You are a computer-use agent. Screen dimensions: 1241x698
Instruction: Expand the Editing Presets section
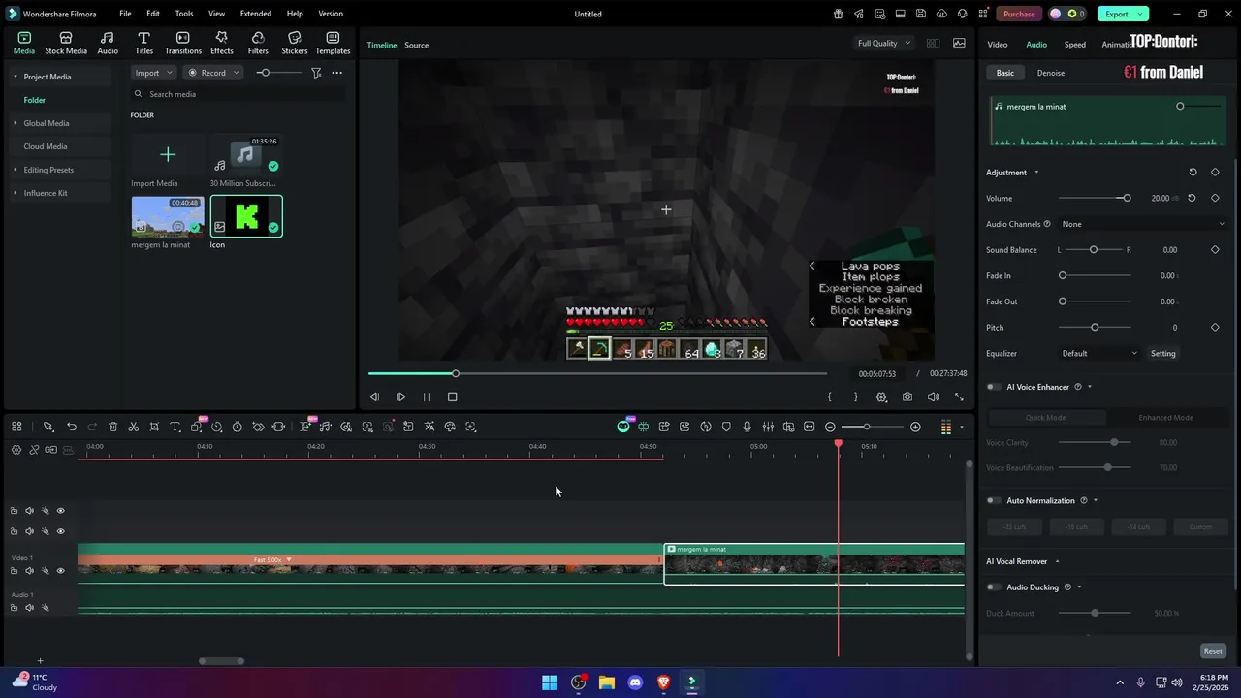15,170
